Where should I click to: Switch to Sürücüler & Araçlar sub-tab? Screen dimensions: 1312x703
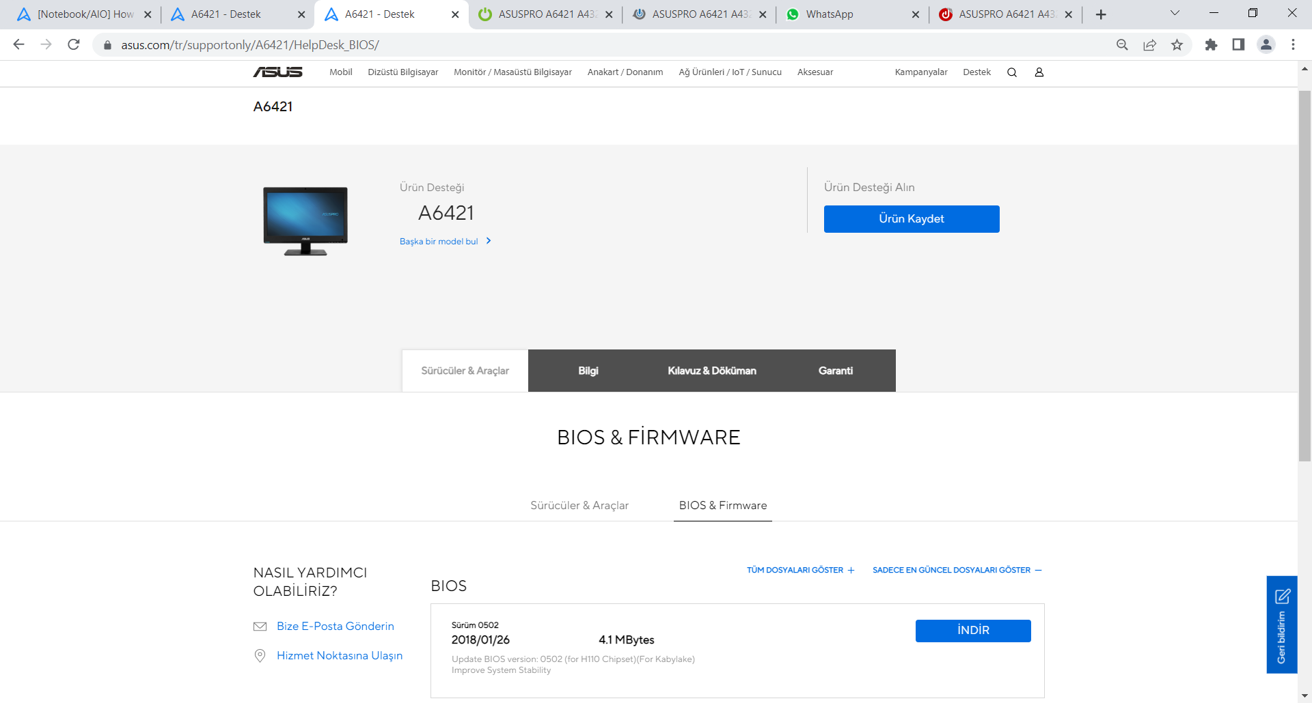click(x=579, y=506)
